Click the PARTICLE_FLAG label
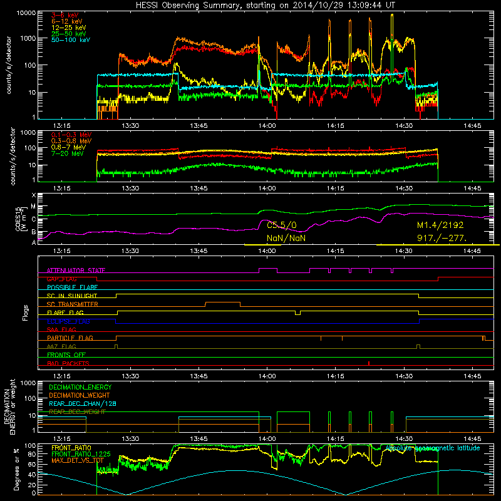 pyautogui.click(x=70, y=338)
